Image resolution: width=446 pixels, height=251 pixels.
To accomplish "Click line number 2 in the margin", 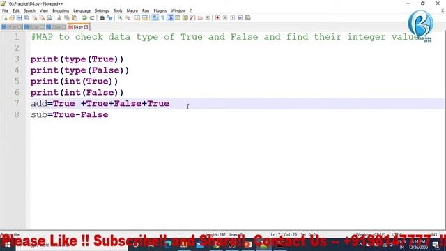I will pyautogui.click(x=17, y=48).
